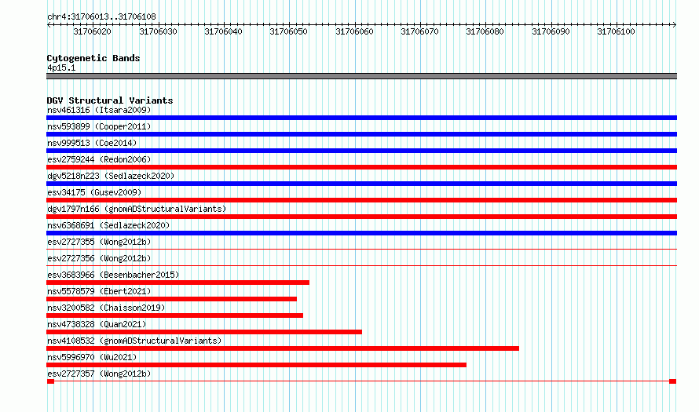Open esv34175 (Gusev2009) variant label
699x412 pixels.
pyautogui.click(x=94, y=192)
